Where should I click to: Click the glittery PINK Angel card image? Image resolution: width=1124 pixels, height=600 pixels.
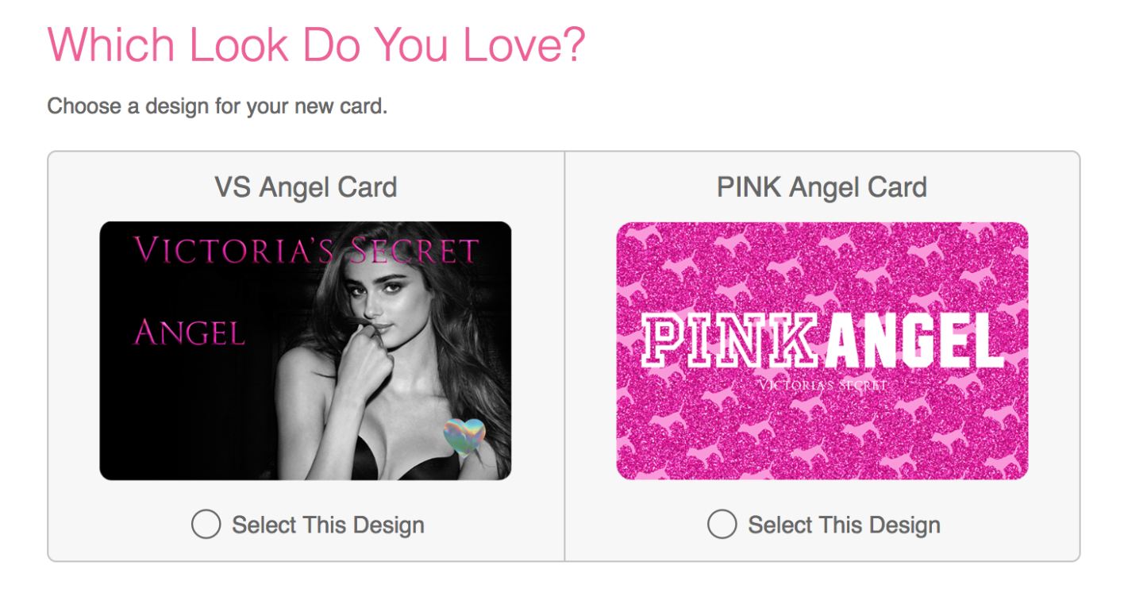(x=822, y=349)
